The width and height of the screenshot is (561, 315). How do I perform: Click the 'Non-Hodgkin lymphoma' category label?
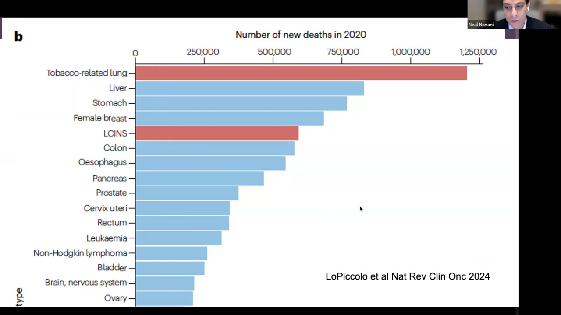80,253
